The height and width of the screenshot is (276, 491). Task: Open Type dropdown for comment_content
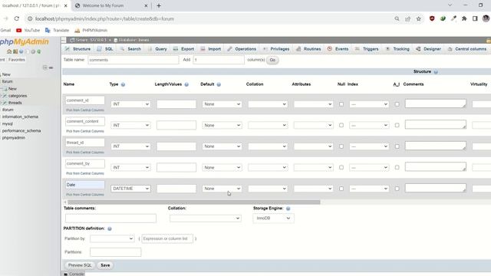130,125
